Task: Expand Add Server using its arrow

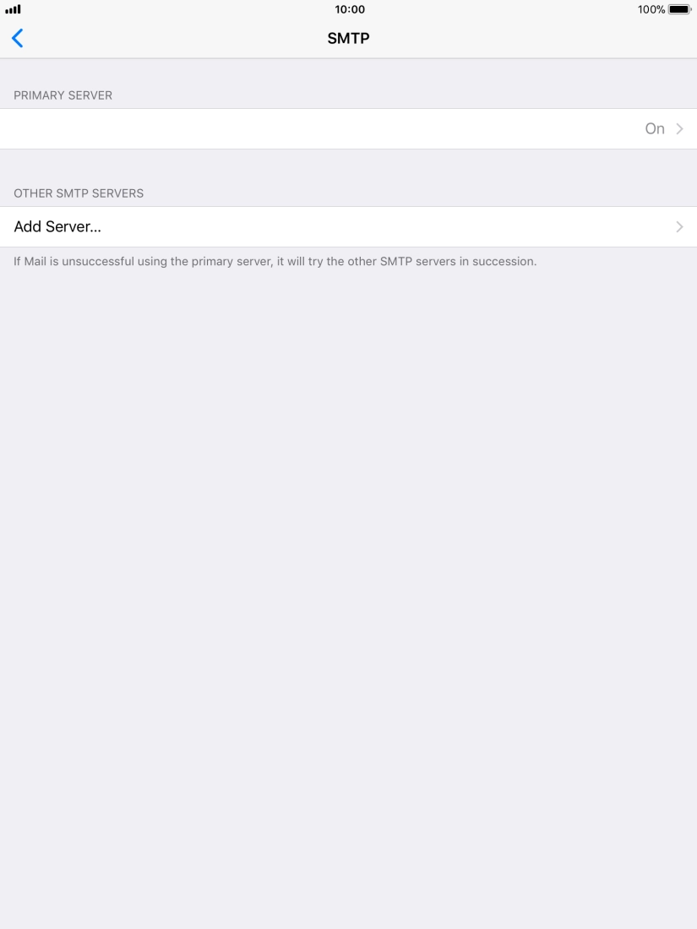Action: (x=680, y=227)
